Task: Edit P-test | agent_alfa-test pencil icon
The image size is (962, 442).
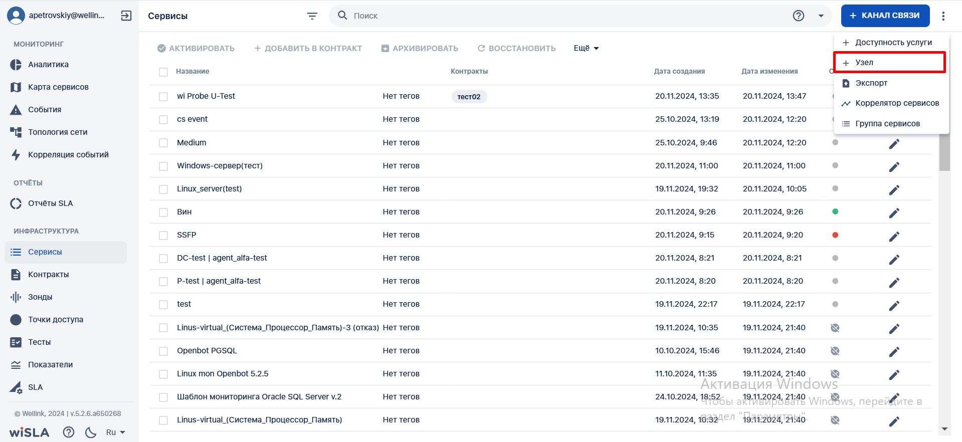Action: click(x=894, y=283)
